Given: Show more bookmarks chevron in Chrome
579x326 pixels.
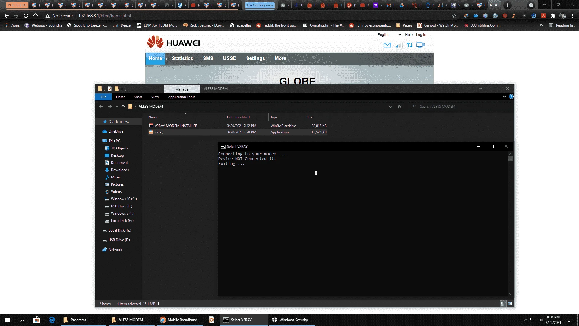Looking at the screenshot, I should pyautogui.click(x=541, y=25).
